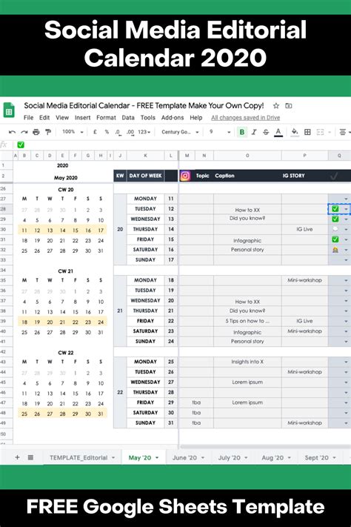The image size is (351, 527).
Task: Open the Help menu
Action: [x=196, y=118]
